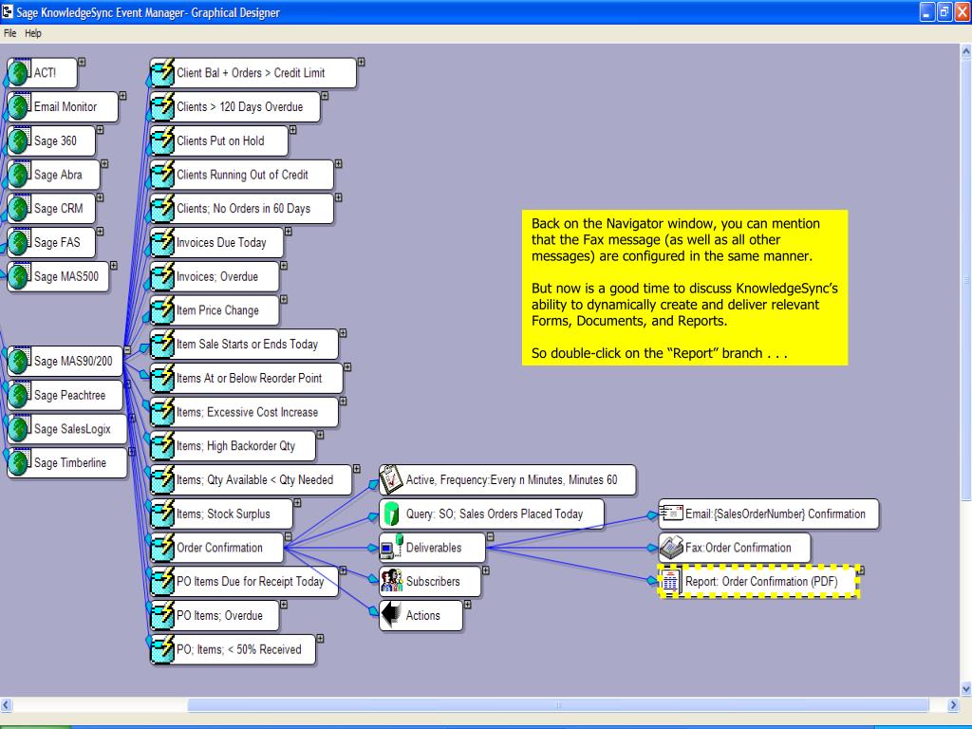Click the green Query cylinder icon
This screenshot has width=972, height=729.
coord(391,514)
